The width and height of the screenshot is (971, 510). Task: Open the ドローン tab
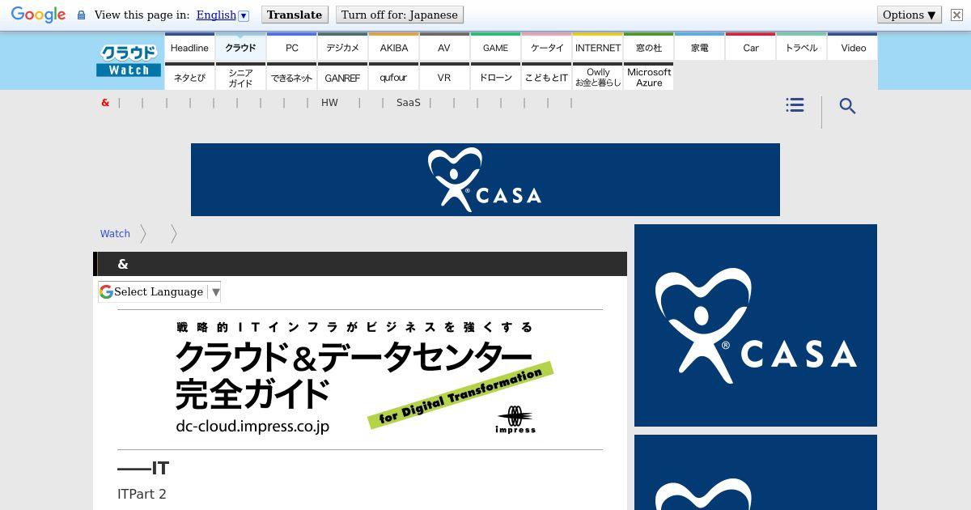click(495, 77)
